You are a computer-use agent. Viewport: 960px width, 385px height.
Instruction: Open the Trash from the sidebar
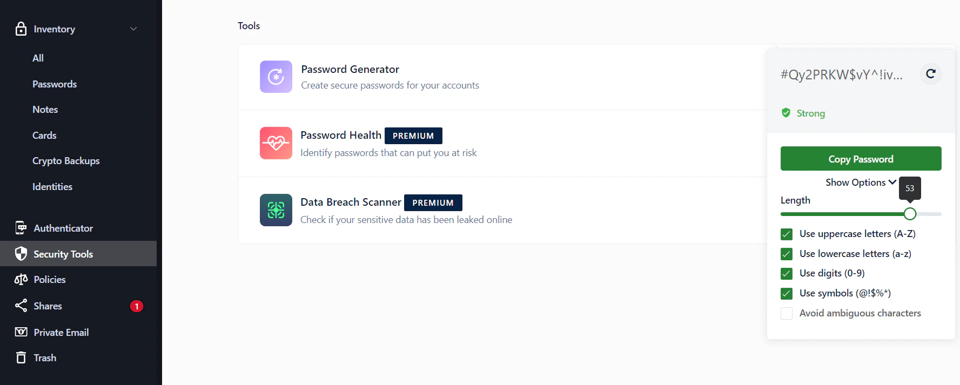coord(45,357)
